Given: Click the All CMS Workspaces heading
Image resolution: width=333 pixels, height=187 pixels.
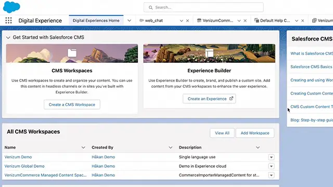Looking at the screenshot, I should click(33, 131).
